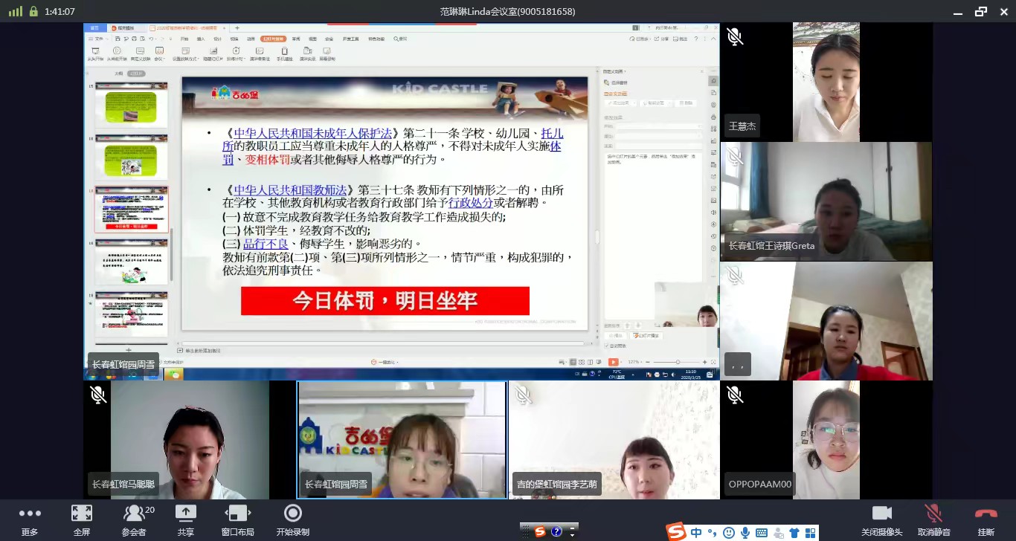1016x541 pixels.
Task: Toggle Sogou punctuation mode
Action: click(x=713, y=533)
